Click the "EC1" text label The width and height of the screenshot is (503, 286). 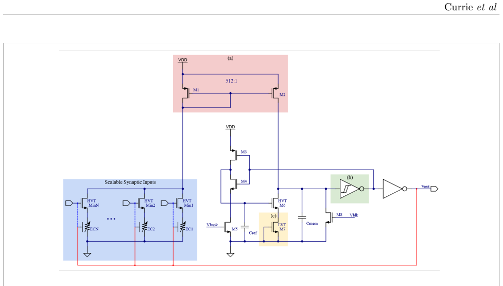click(x=189, y=229)
